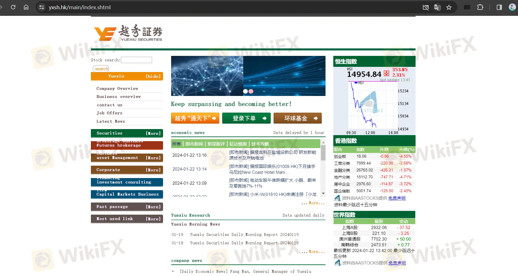Screen dimensions: 518x276
Task: Switch to the 即市新闻 news tab
Action: click(x=195, y=144)
